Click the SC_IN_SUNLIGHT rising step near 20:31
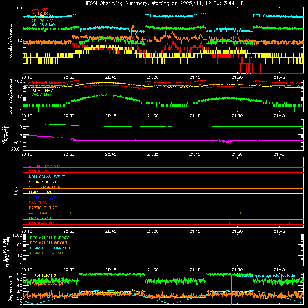Image resolution: width=308 pixels, height=308 pixels. (71, 182)
